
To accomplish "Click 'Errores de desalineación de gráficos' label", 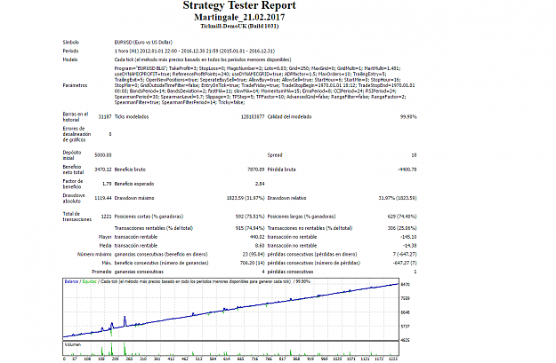I will tap(77, 134).
